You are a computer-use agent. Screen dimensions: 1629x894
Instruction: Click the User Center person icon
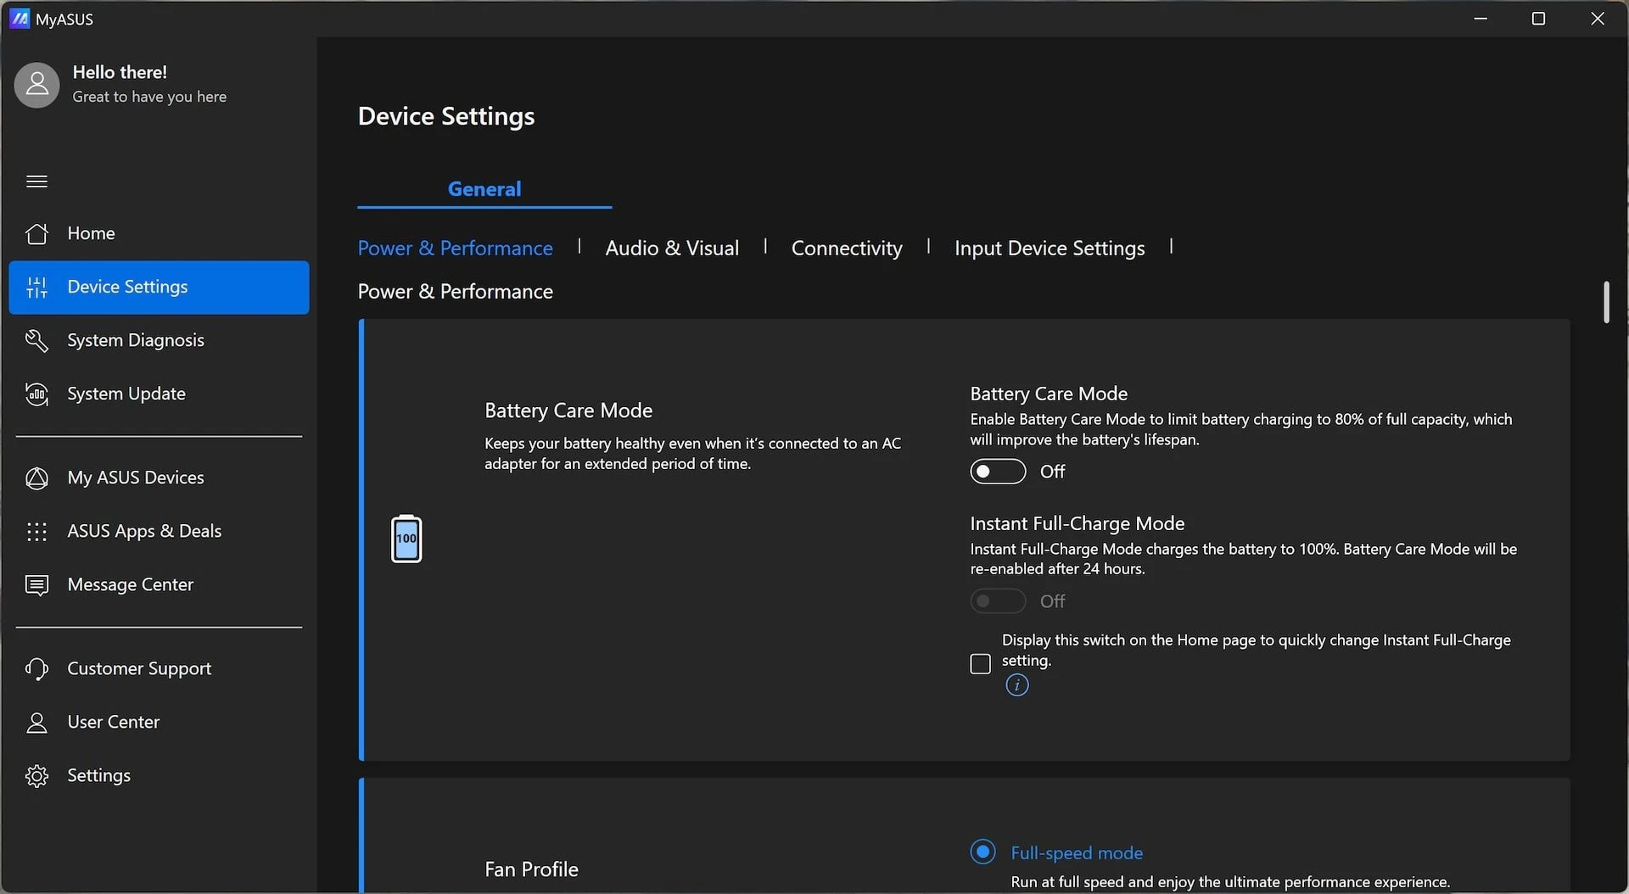[36, 723]
